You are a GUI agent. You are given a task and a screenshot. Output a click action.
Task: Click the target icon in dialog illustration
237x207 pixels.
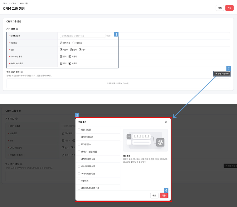coord(160,142)
